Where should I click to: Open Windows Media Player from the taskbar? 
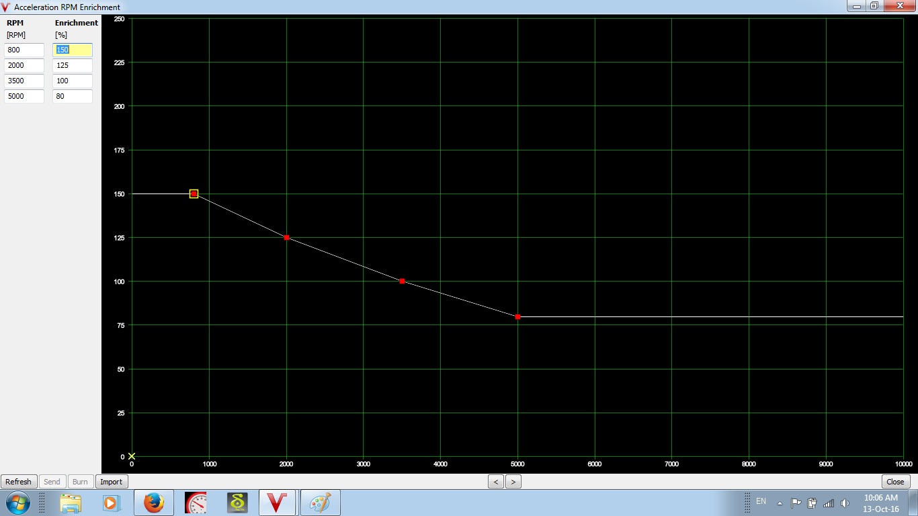[x=110, y=502]
